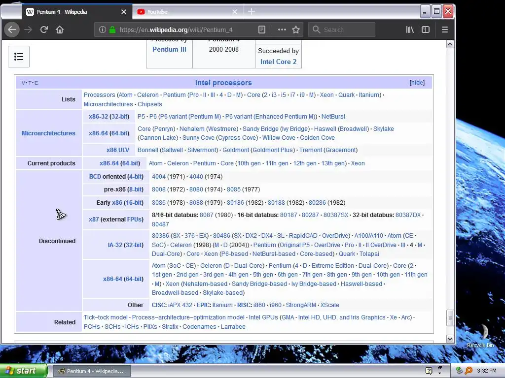
Task: Open the 13th gen Core link
Action: 333,163
